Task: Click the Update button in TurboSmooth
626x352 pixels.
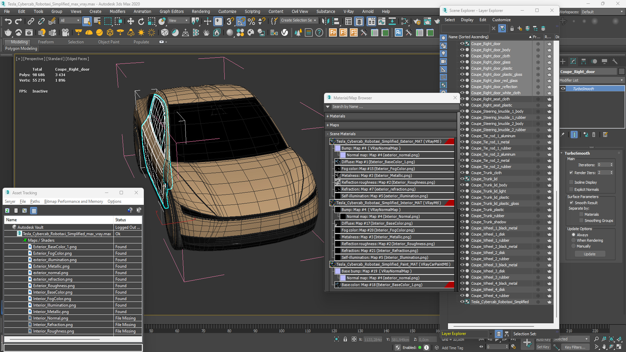Action: [x=589, y=254]
